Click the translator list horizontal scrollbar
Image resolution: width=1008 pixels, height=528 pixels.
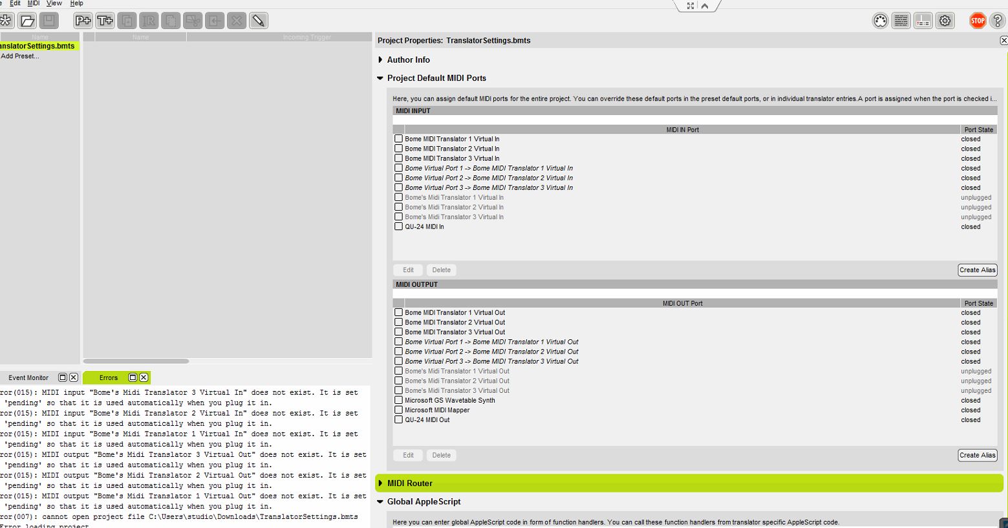pos(136,361)
